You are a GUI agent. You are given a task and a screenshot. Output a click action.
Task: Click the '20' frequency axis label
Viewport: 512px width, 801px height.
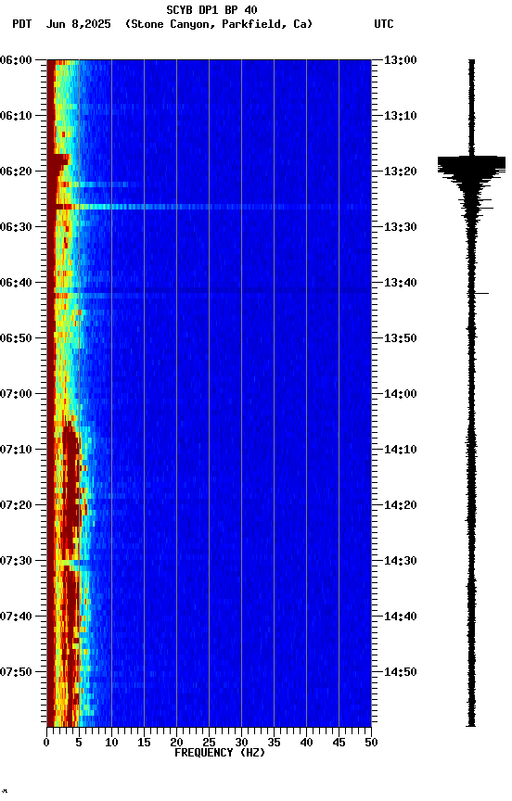point(176,743)
